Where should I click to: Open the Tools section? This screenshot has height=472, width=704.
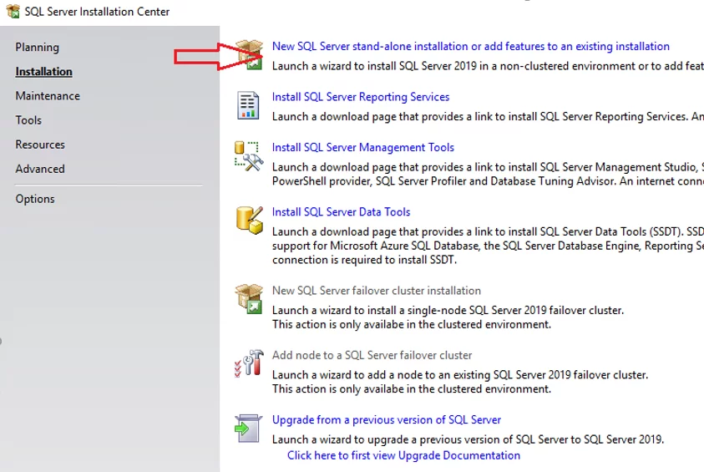28,120
